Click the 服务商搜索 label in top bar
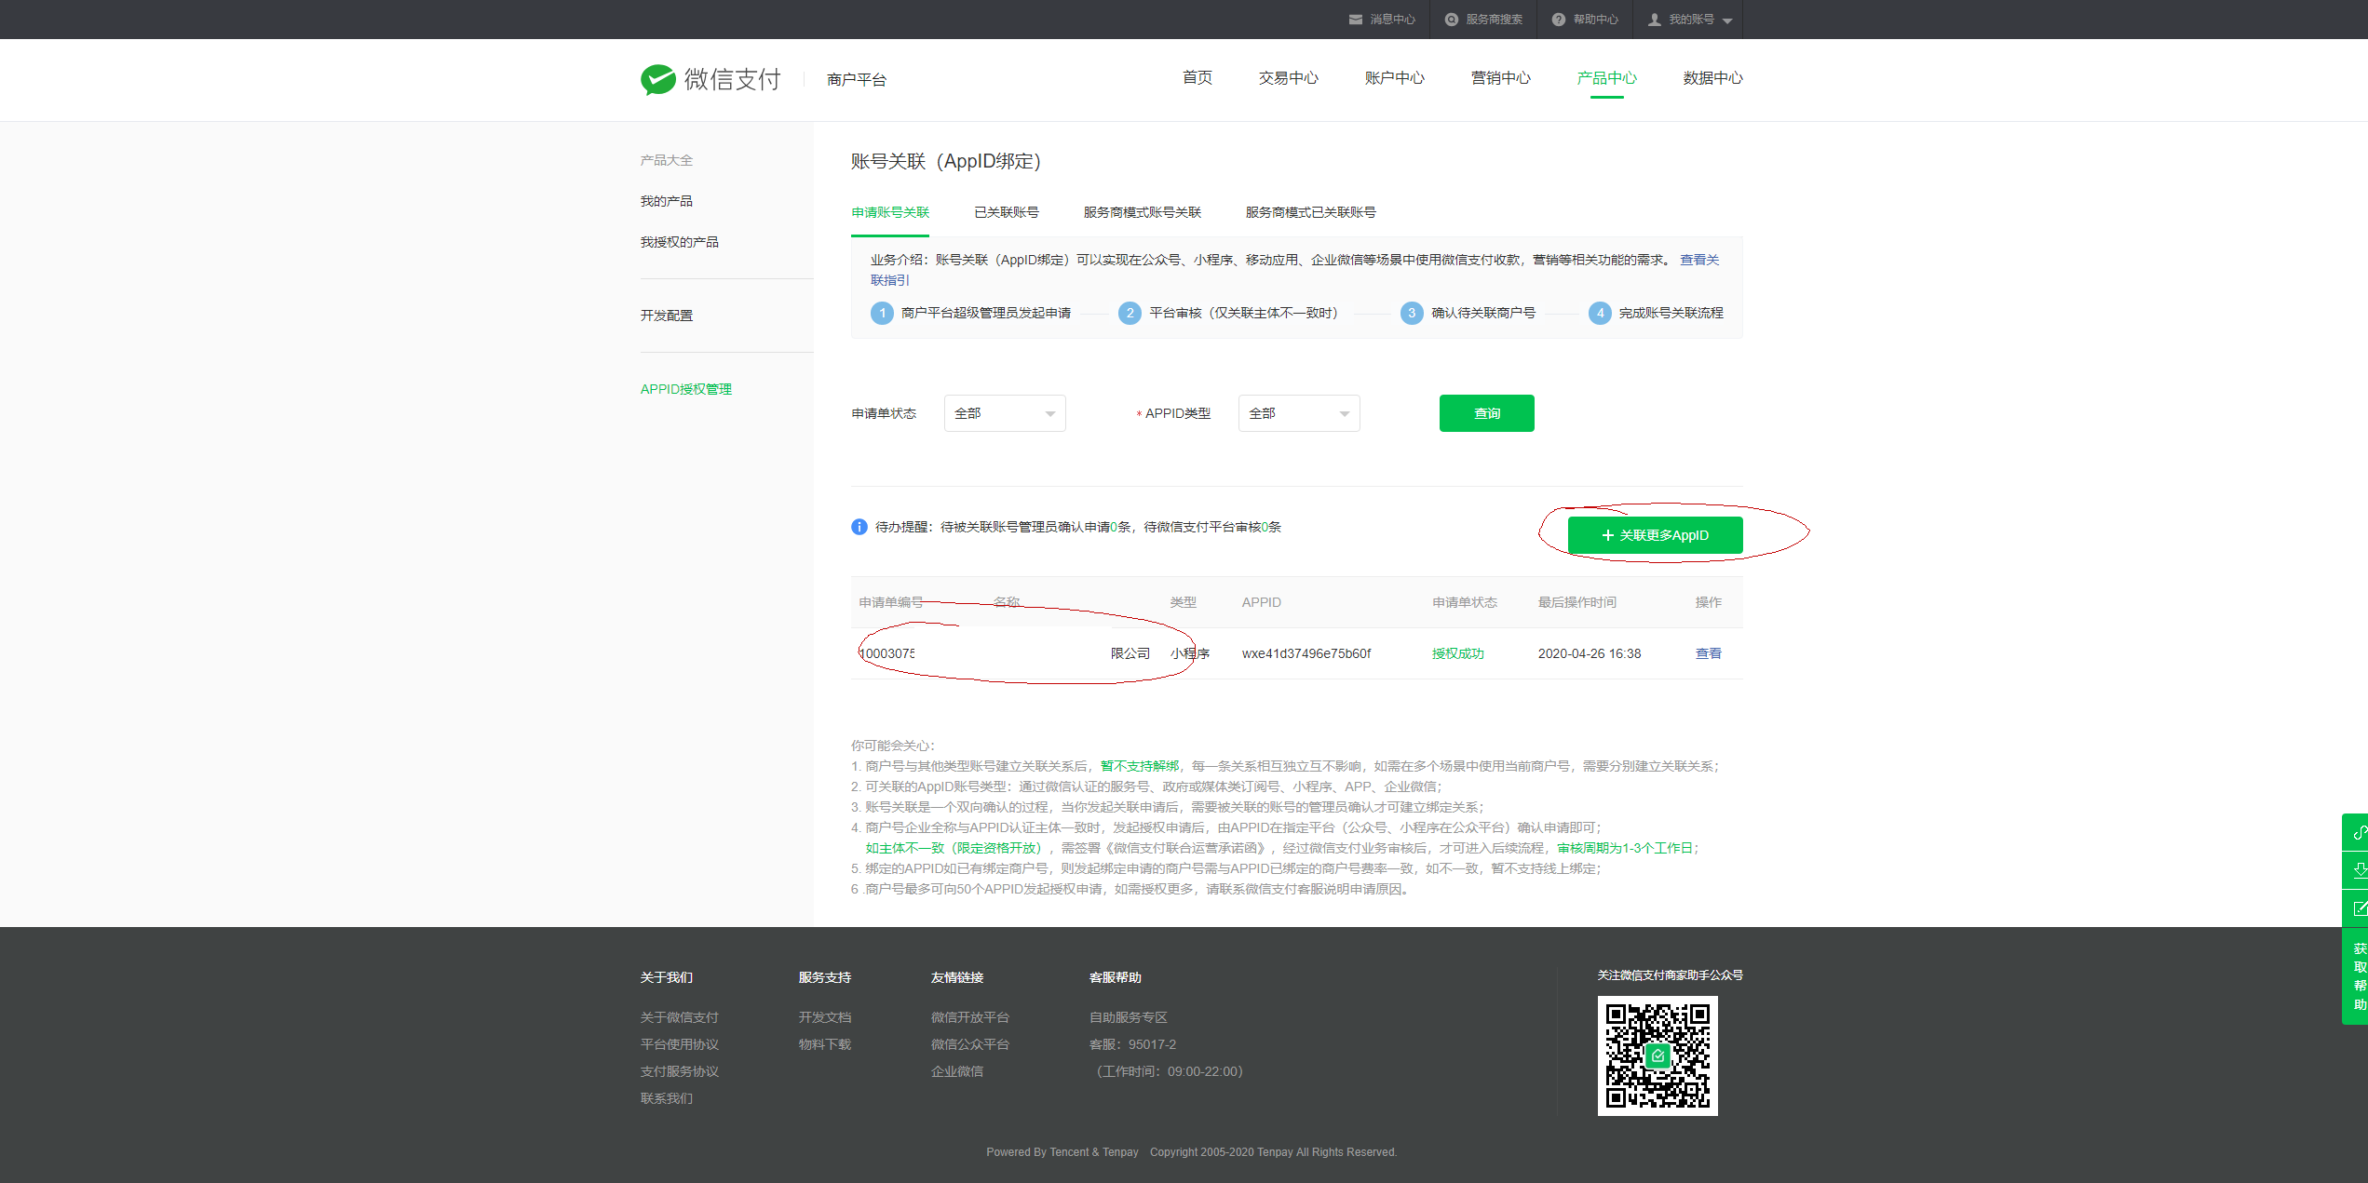The height and width of the screenshot is (1183, 2368). [1495, 20]
